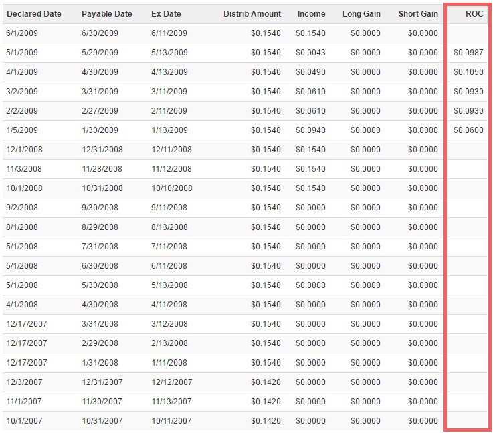493x433 pixels.
Task: Click declared date 6/1/2009
Action: tap(22, 33)
